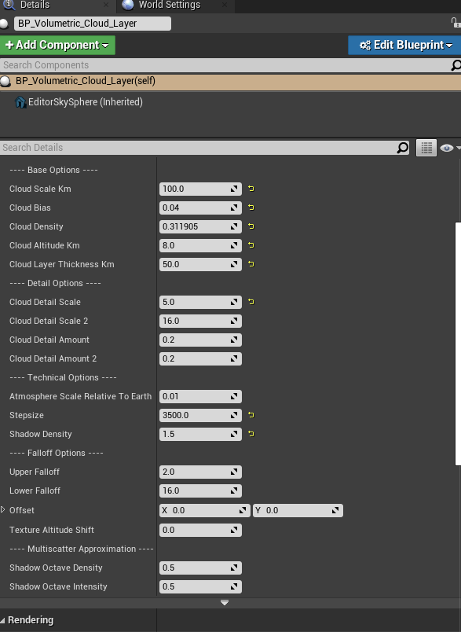Reset Stepsize to default value

(x=251, y=415)
